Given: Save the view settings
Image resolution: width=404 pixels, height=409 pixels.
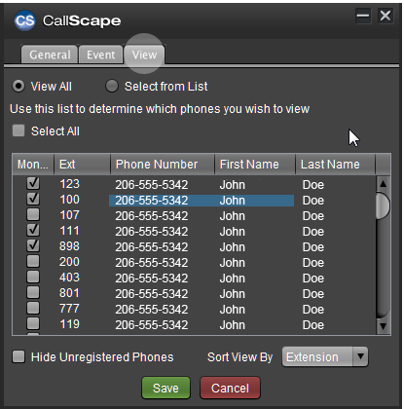Looking at the screenshot, I should point(165,388).
